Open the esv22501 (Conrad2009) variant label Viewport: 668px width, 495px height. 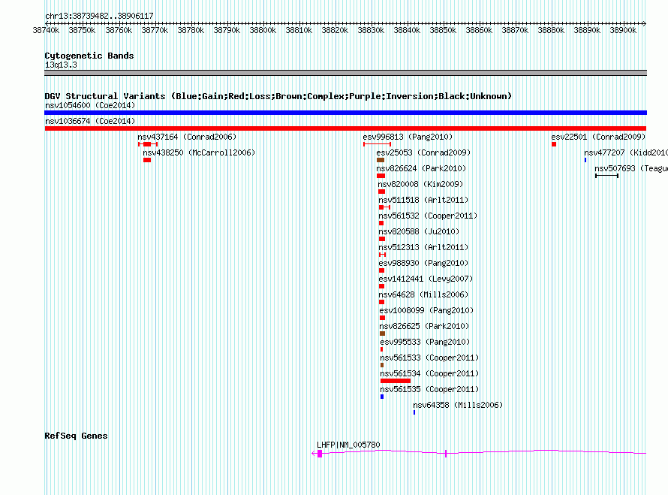pyautogui.click(x=597, y=137)
